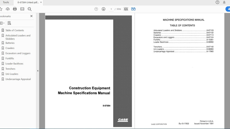Switch to the 8-67584-Linked pdf tab
The image size is (230, 129).
tap(28, 2)
